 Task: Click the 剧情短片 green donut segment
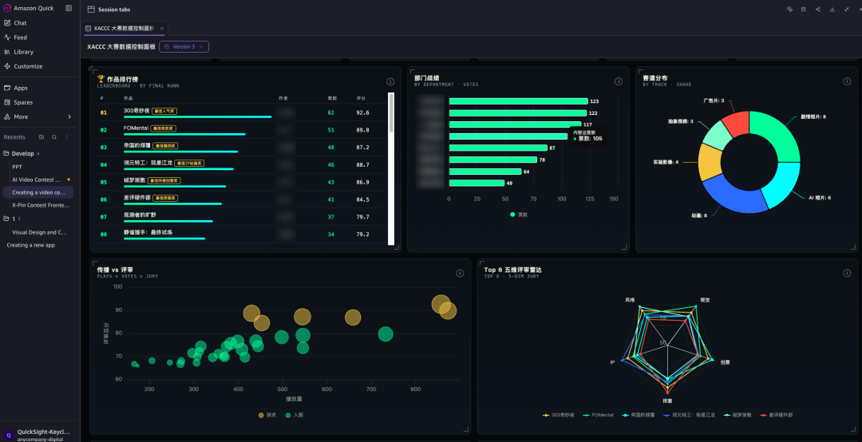778,133
